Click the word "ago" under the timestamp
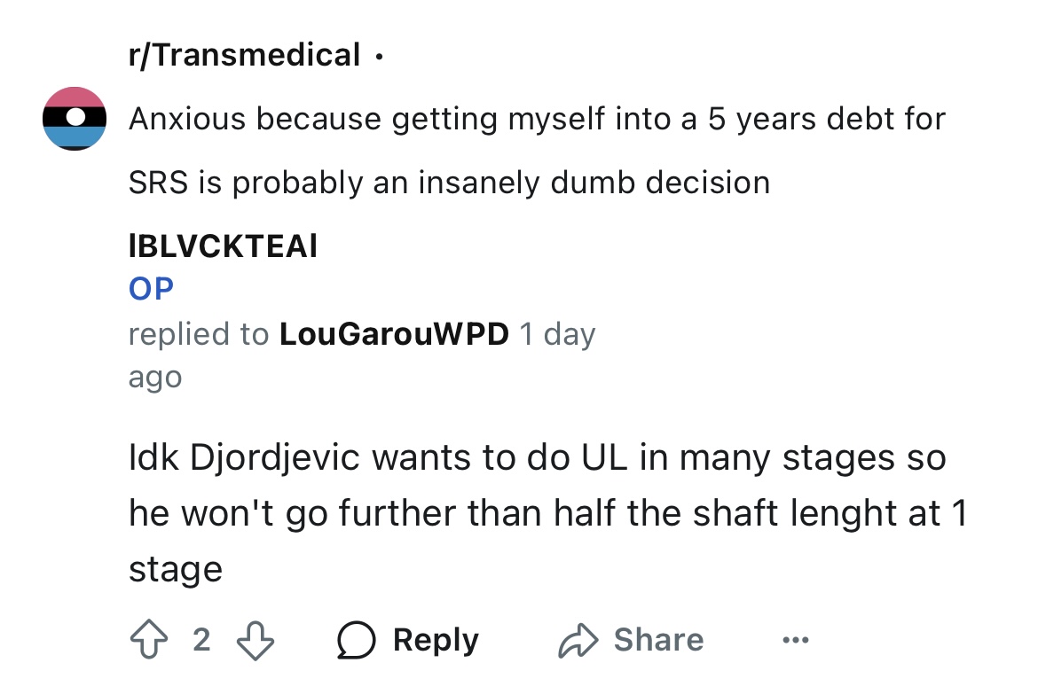Screen dimensions: 1038x694 (x=155, y=378)
